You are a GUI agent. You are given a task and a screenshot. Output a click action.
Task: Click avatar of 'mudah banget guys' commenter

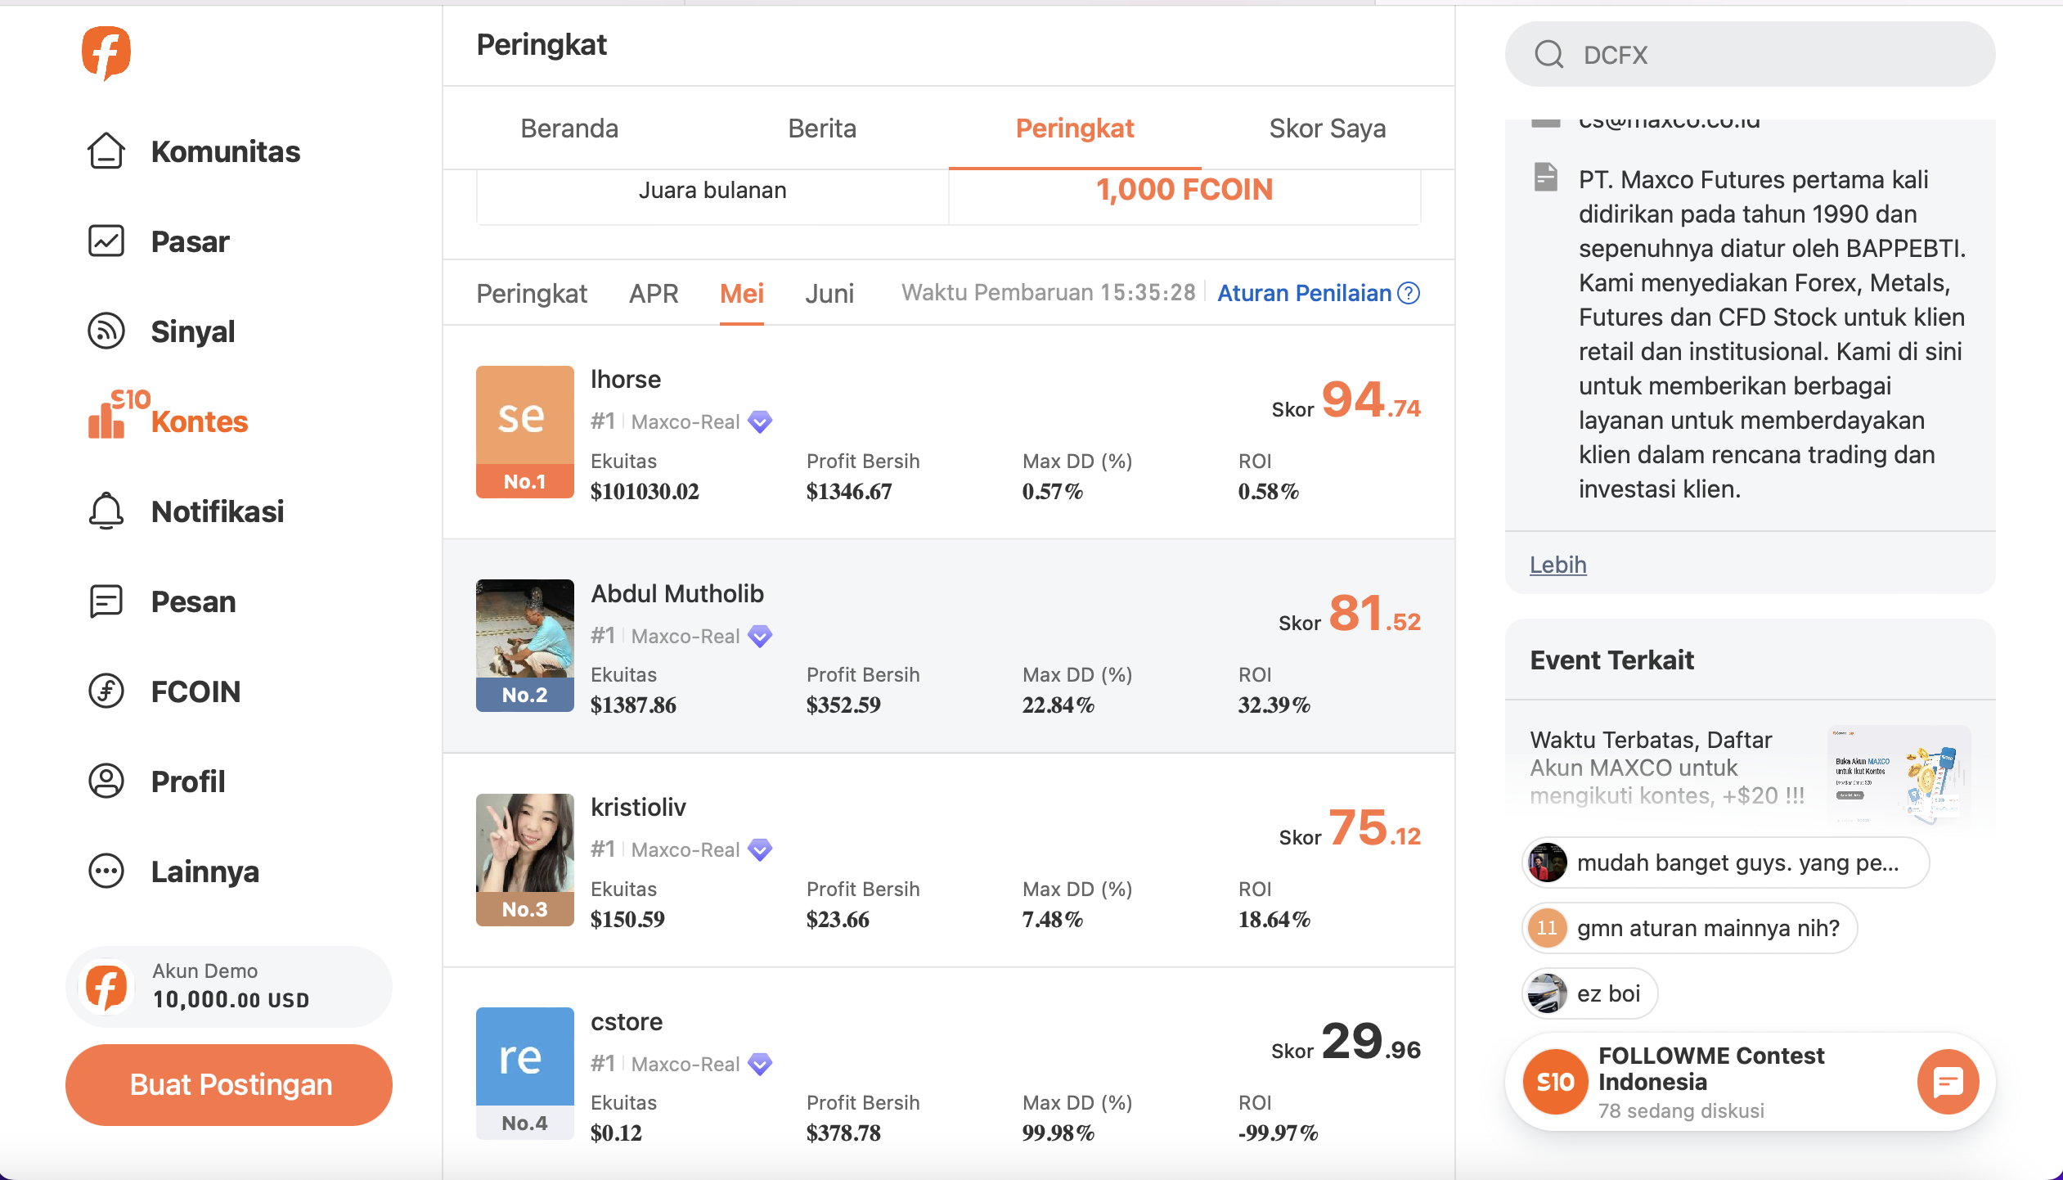coord(1547,862)
